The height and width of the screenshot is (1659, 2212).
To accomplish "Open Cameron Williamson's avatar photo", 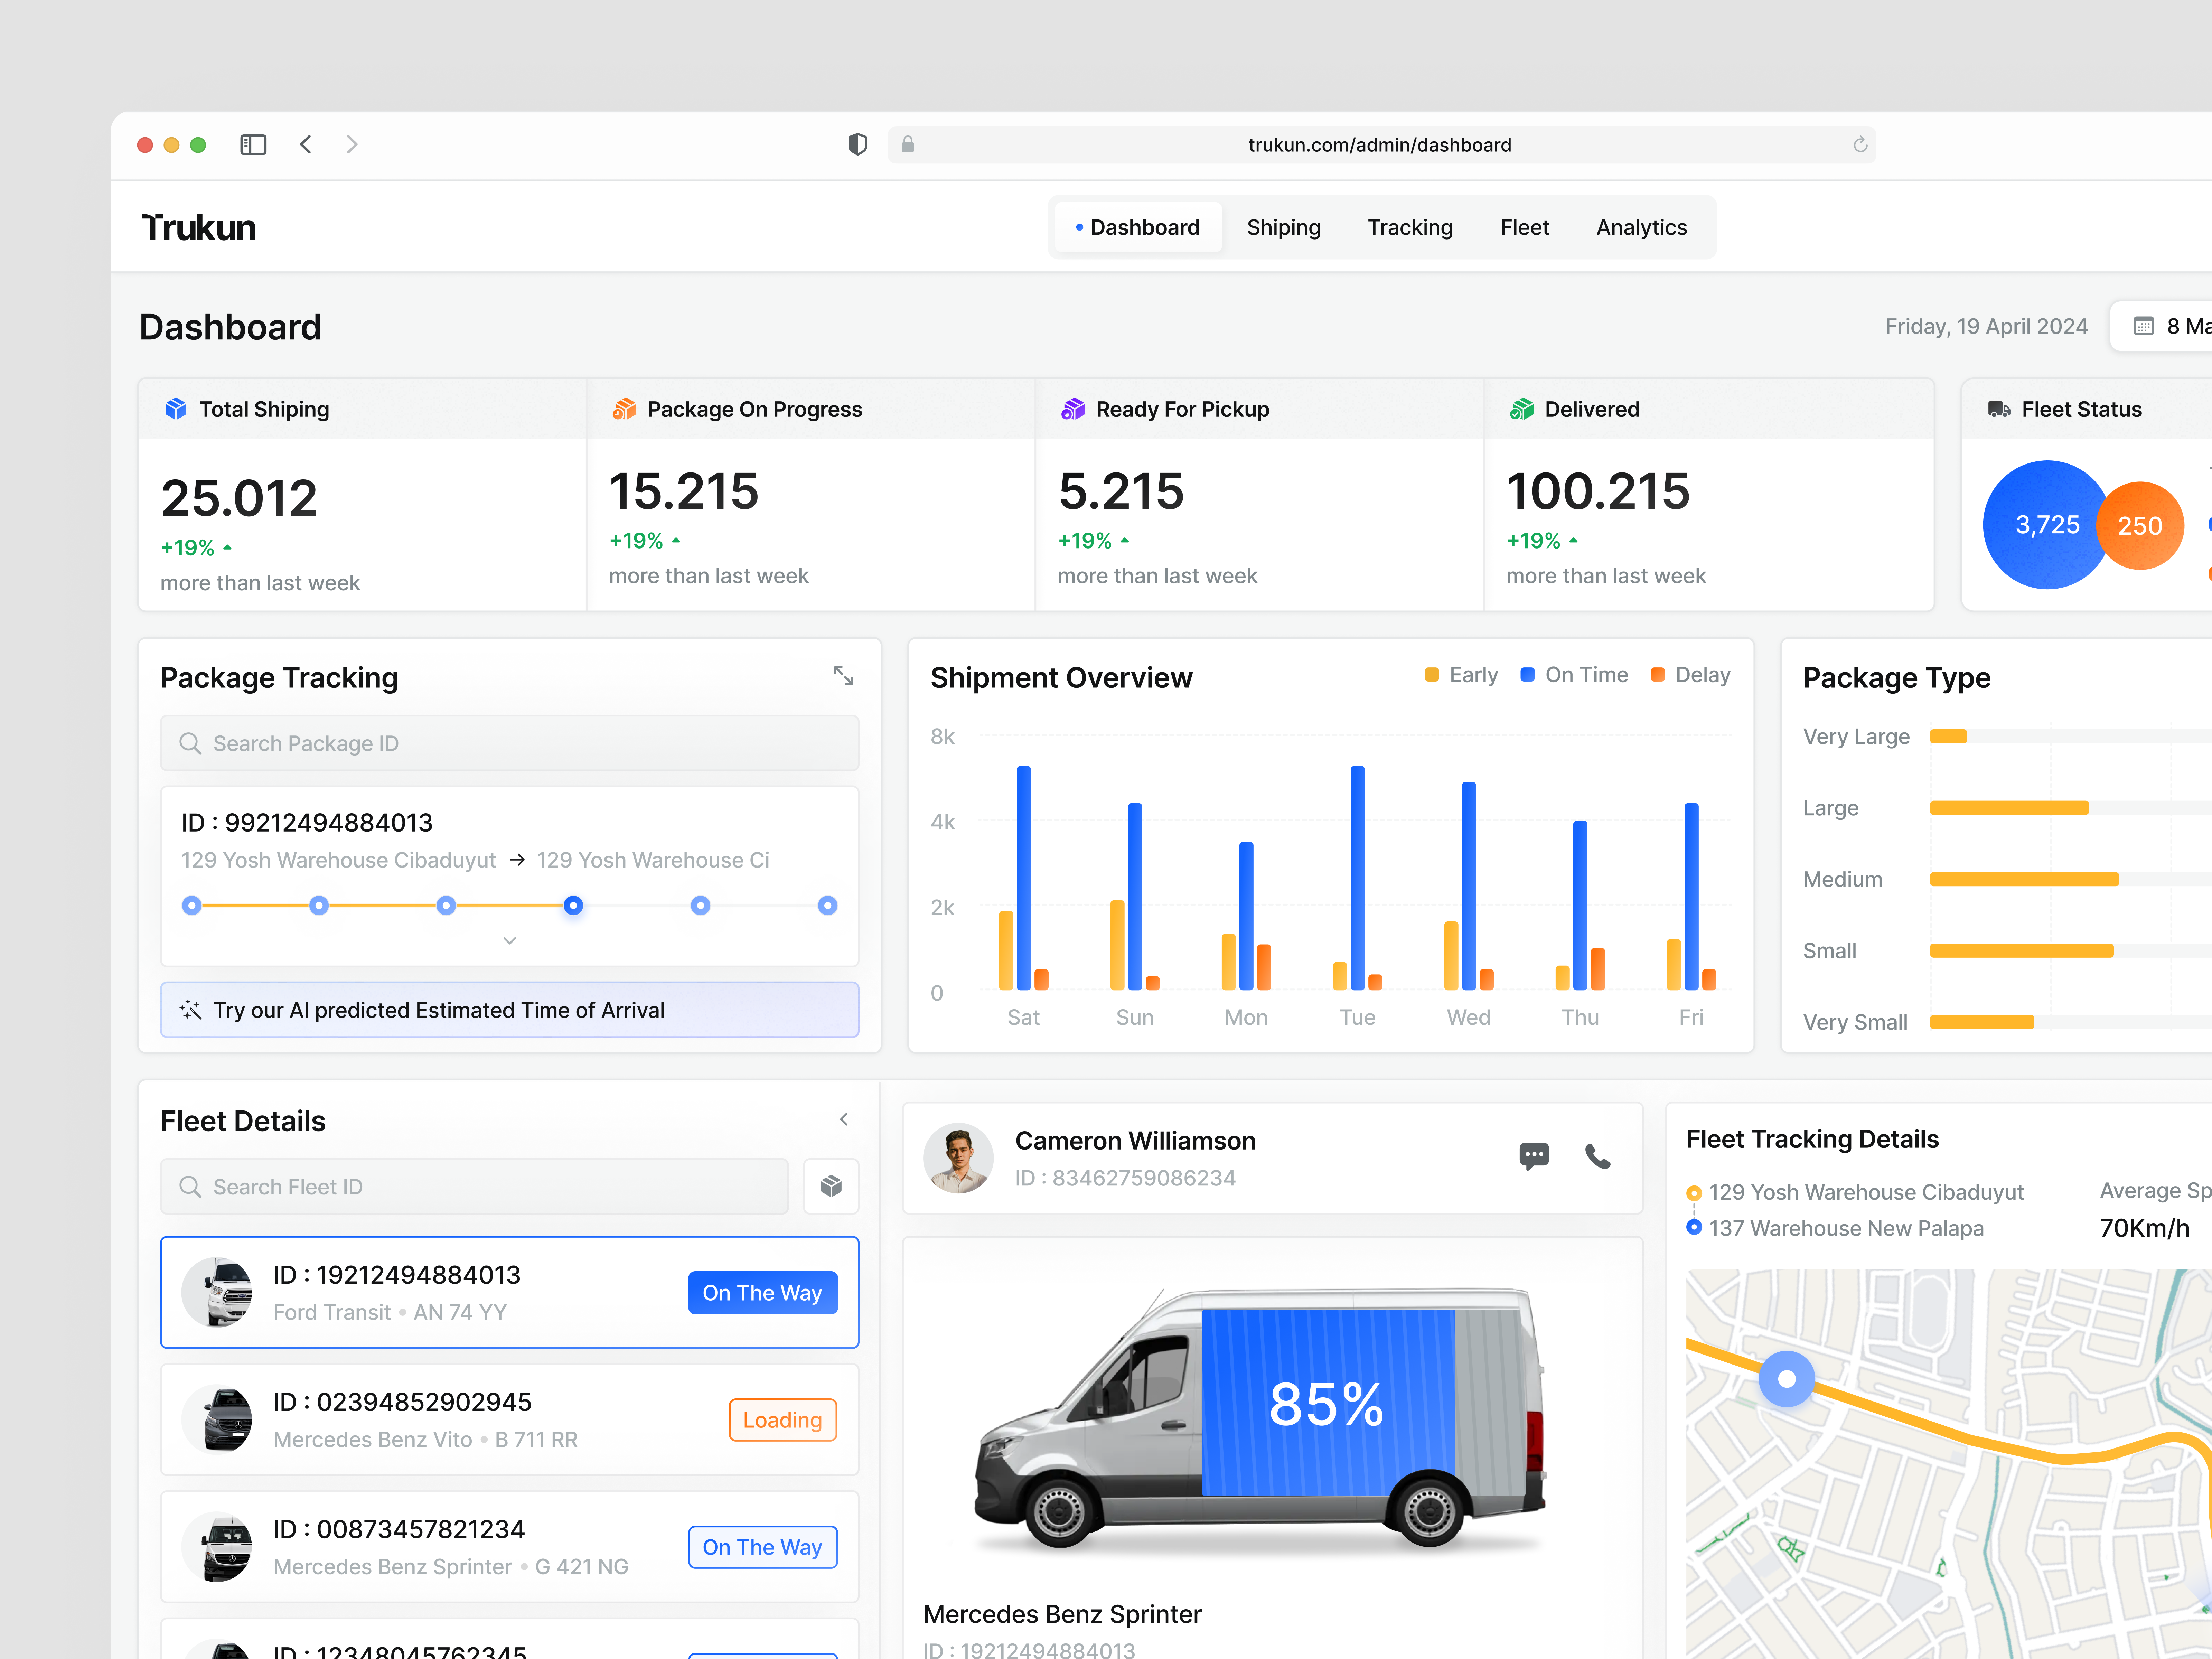I will click(x=958, y=1158).
